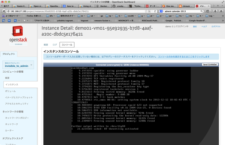Open 概要 under コンピュートの管理 in sidebar
This screenshot has height=145, width=225.
tap(7, 78)
